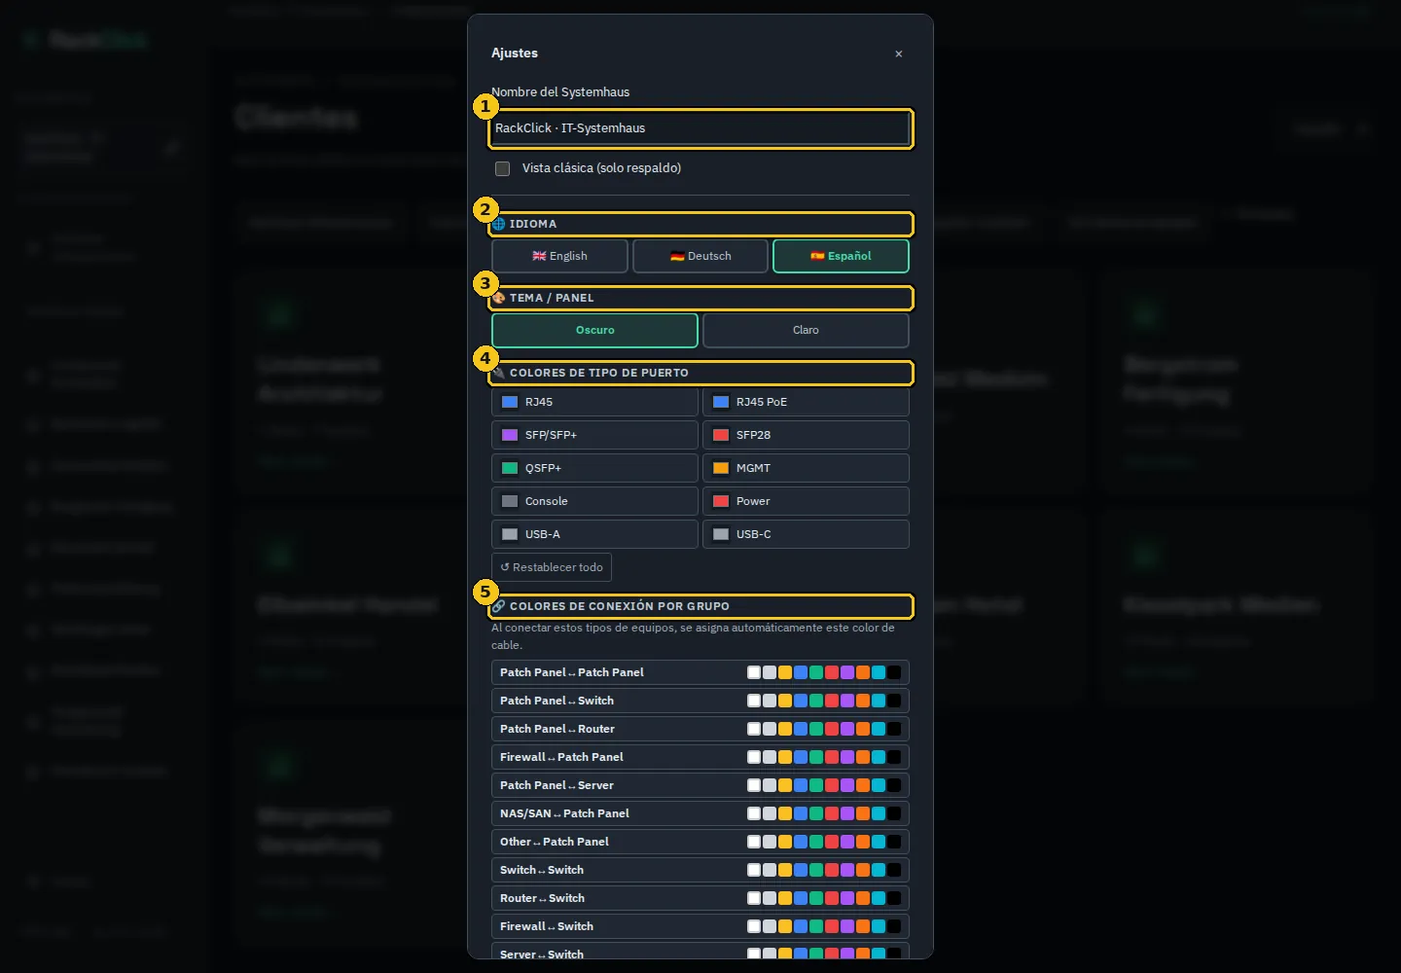Set Patch Panel ↔ Patch Panel cable to white
The image size is (1401, 973).
tap(754, 672)
